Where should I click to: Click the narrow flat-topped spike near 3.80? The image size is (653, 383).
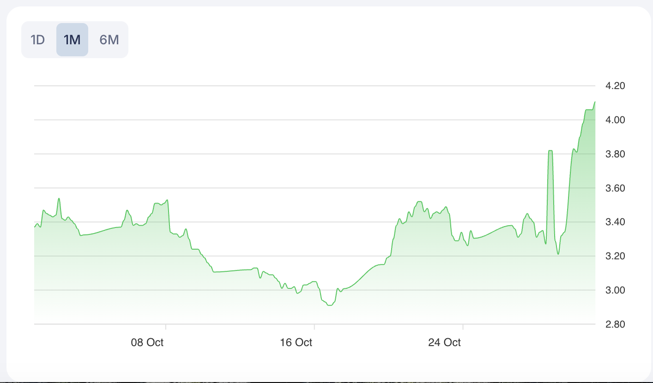pyautogui.click(x=550, y=151)
